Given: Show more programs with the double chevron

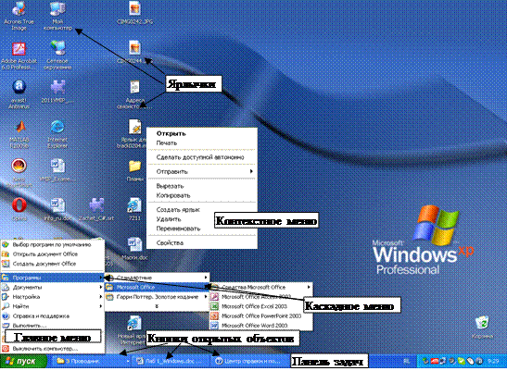Looking at the screenshot, I should tap(157, 306).
